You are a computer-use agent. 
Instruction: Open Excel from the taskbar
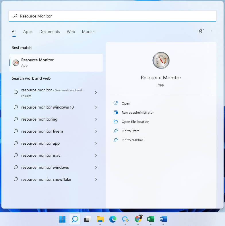151,219
